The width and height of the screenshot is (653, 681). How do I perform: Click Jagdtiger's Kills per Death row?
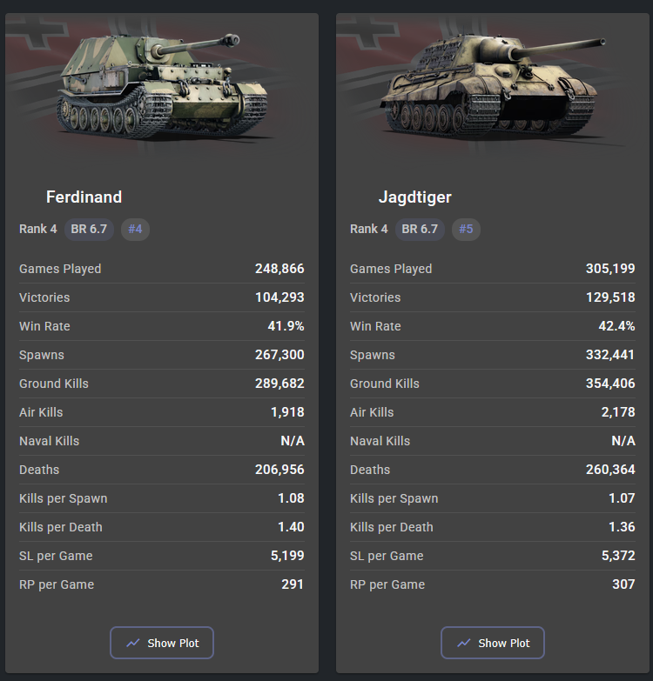[493, 527]
